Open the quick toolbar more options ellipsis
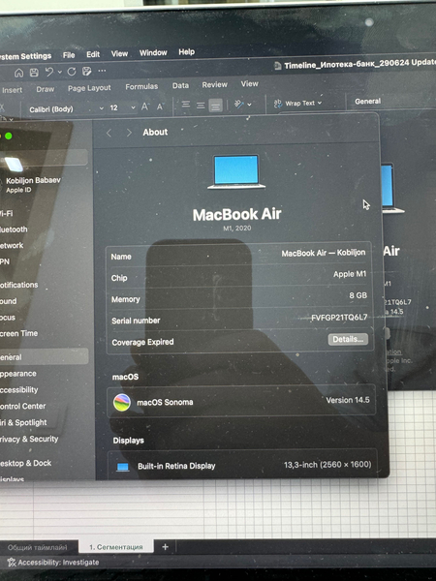436x581 pixels. [102, 71]
